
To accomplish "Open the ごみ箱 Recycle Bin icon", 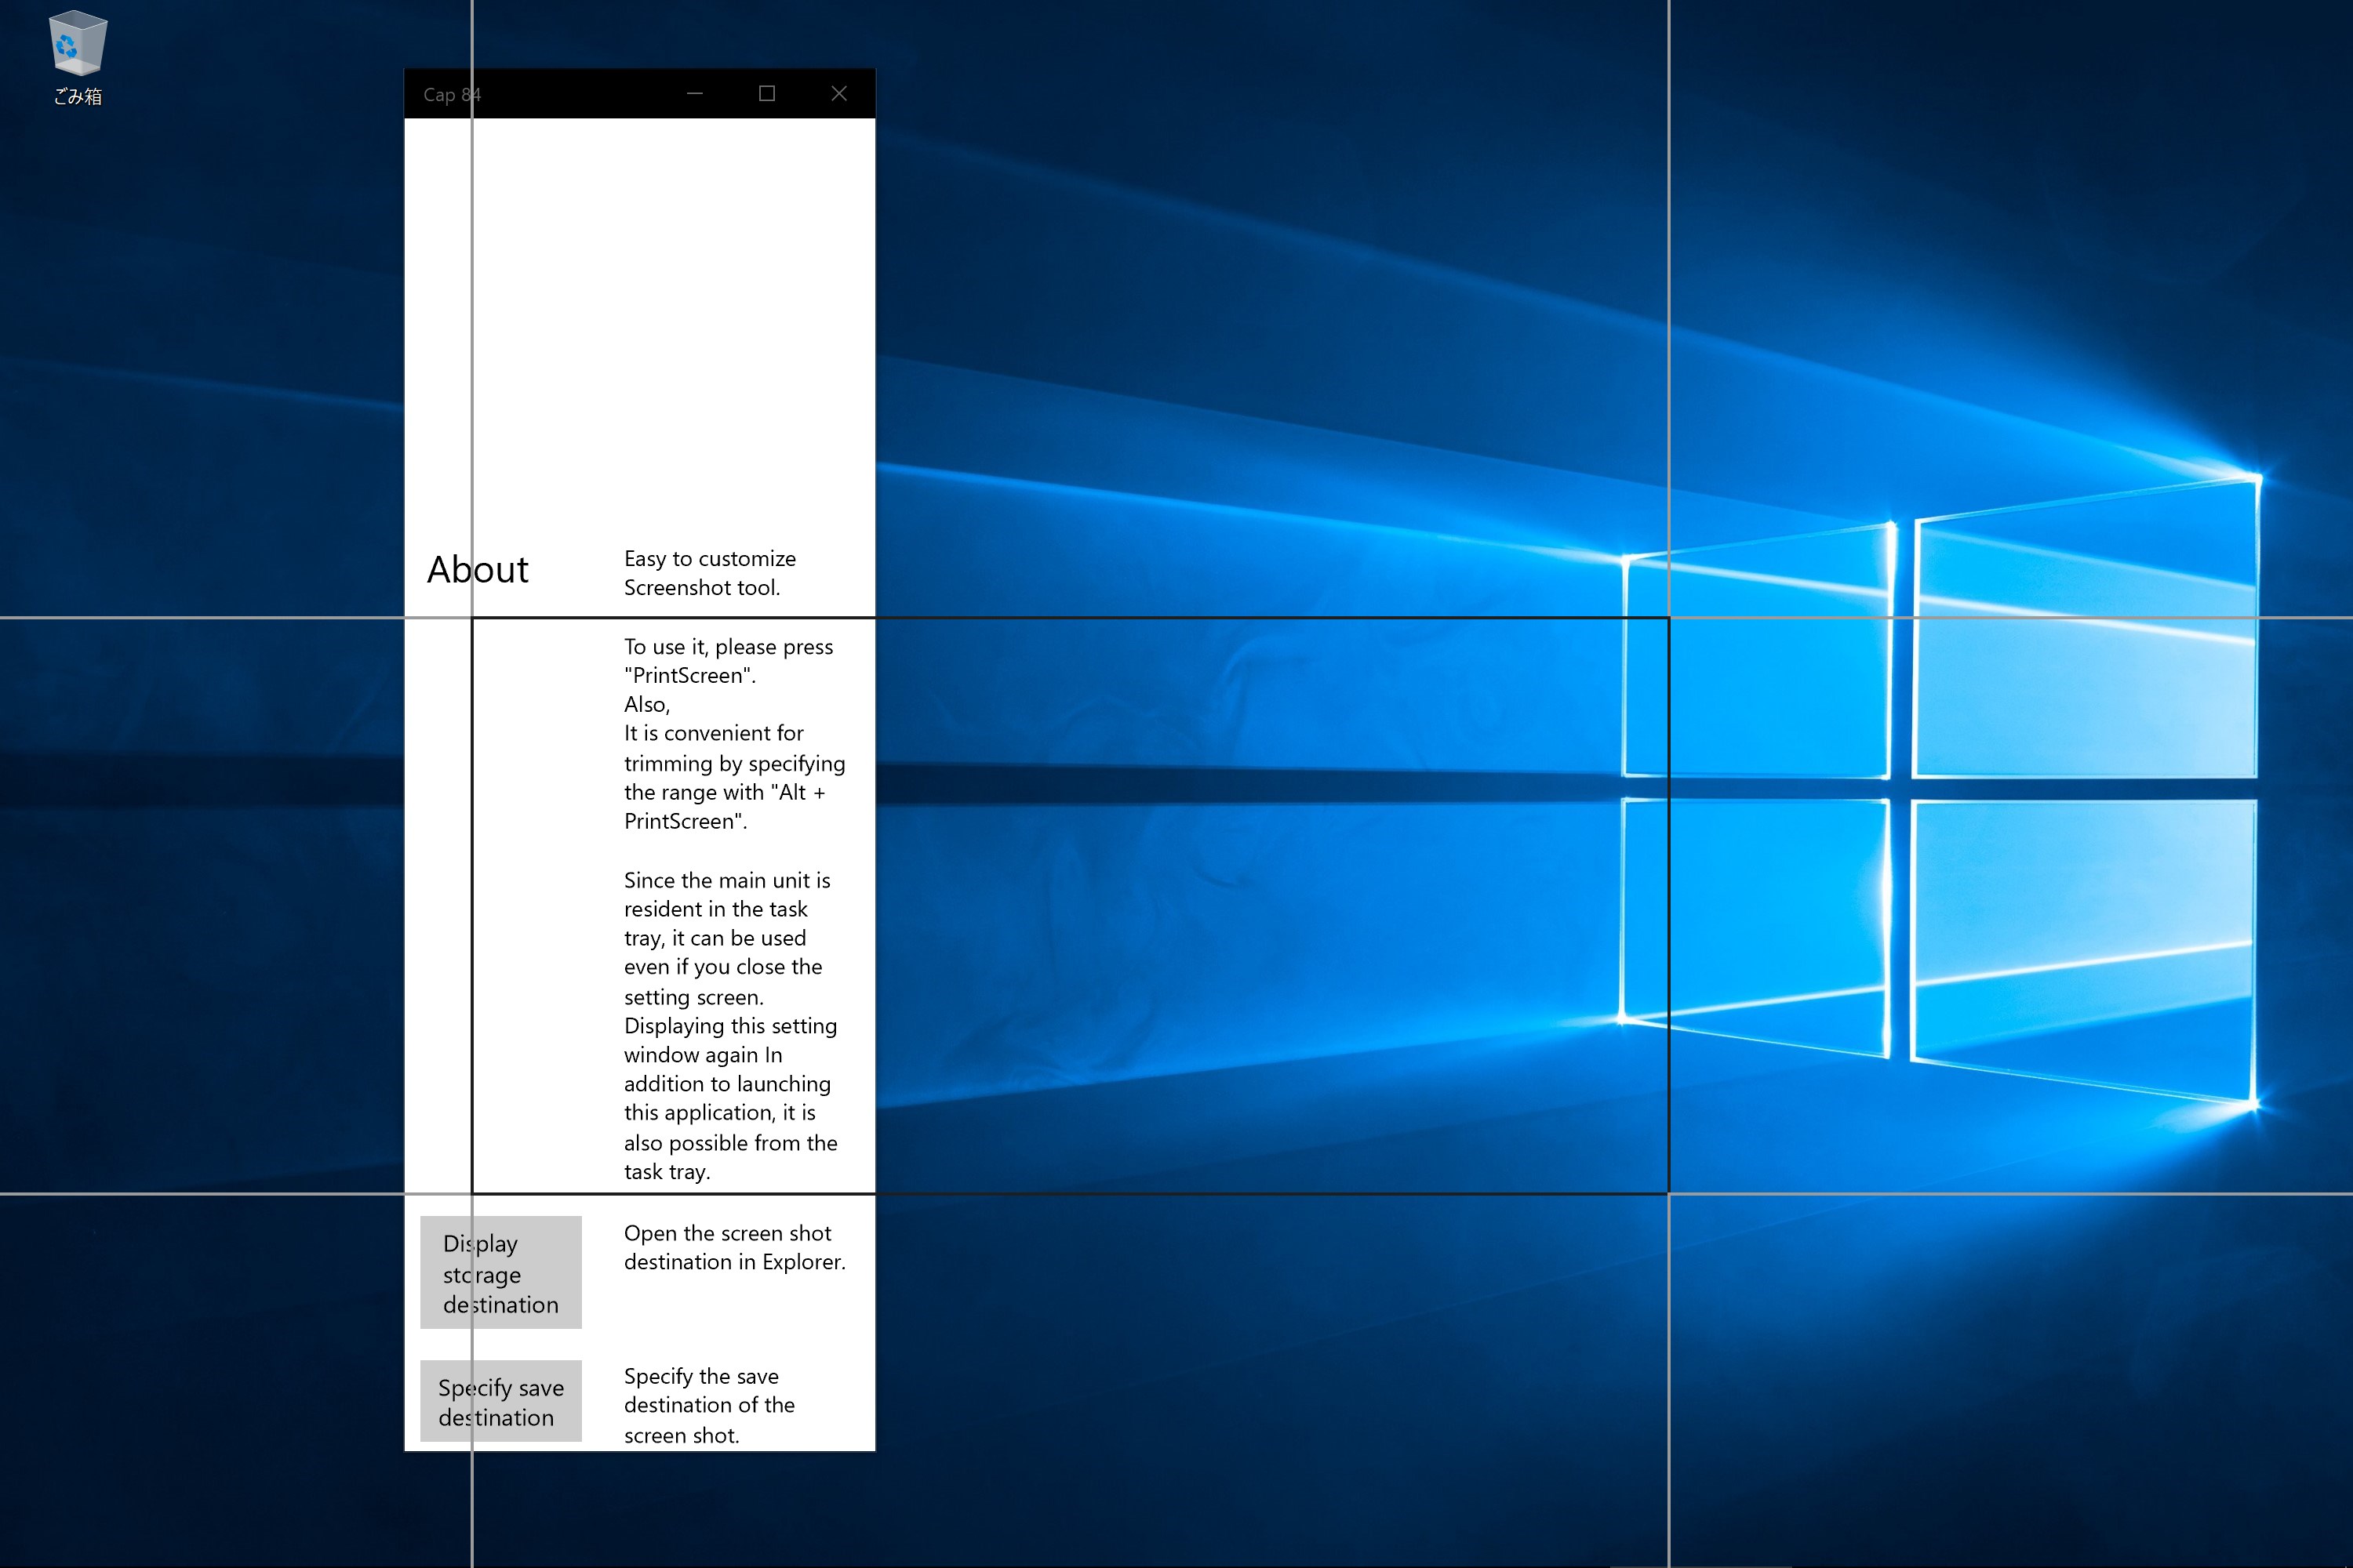I will tap(77, 45).
